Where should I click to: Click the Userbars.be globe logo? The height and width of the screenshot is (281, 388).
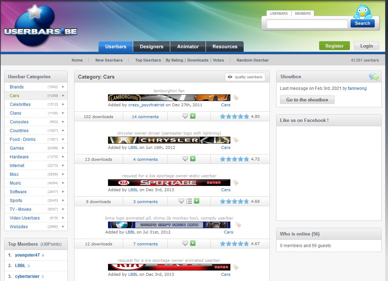click(x=40, y=26)
